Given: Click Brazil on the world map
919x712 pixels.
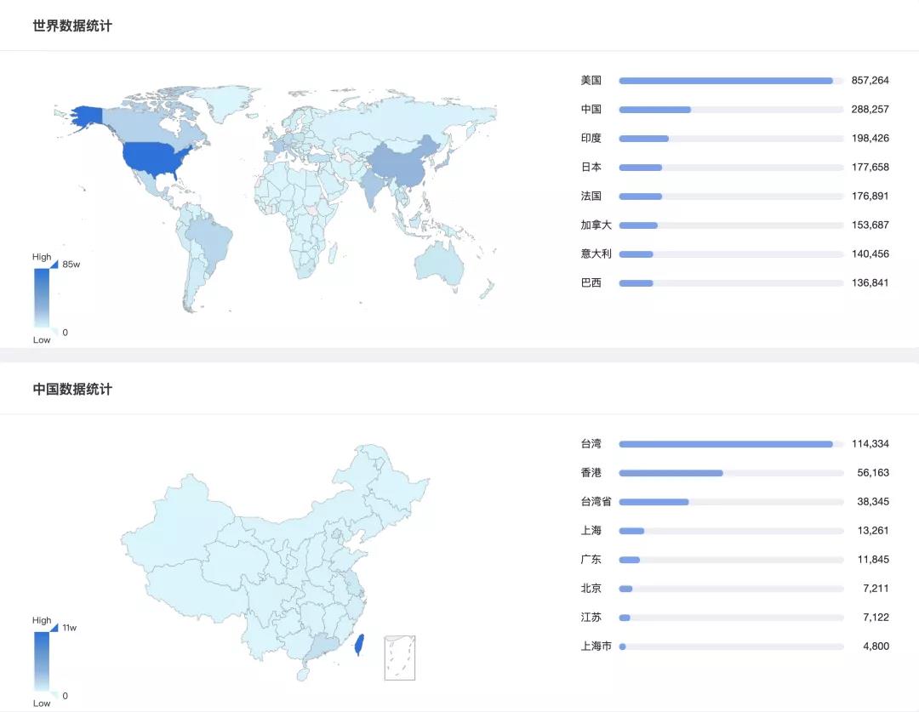Looking at the screenshot, I should click(x=209, y=239).
